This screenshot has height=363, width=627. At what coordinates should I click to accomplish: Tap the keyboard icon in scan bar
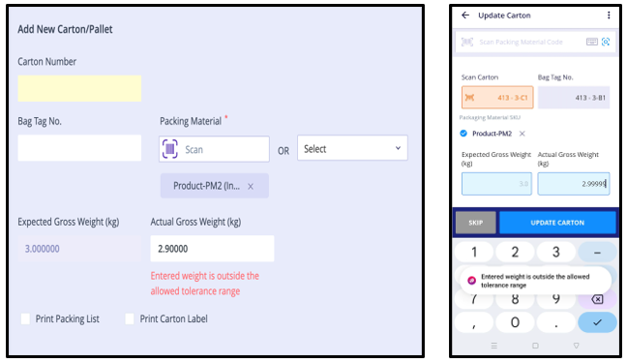click(x=592, y=42)
